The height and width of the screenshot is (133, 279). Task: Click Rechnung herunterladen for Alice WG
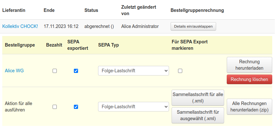249,65
